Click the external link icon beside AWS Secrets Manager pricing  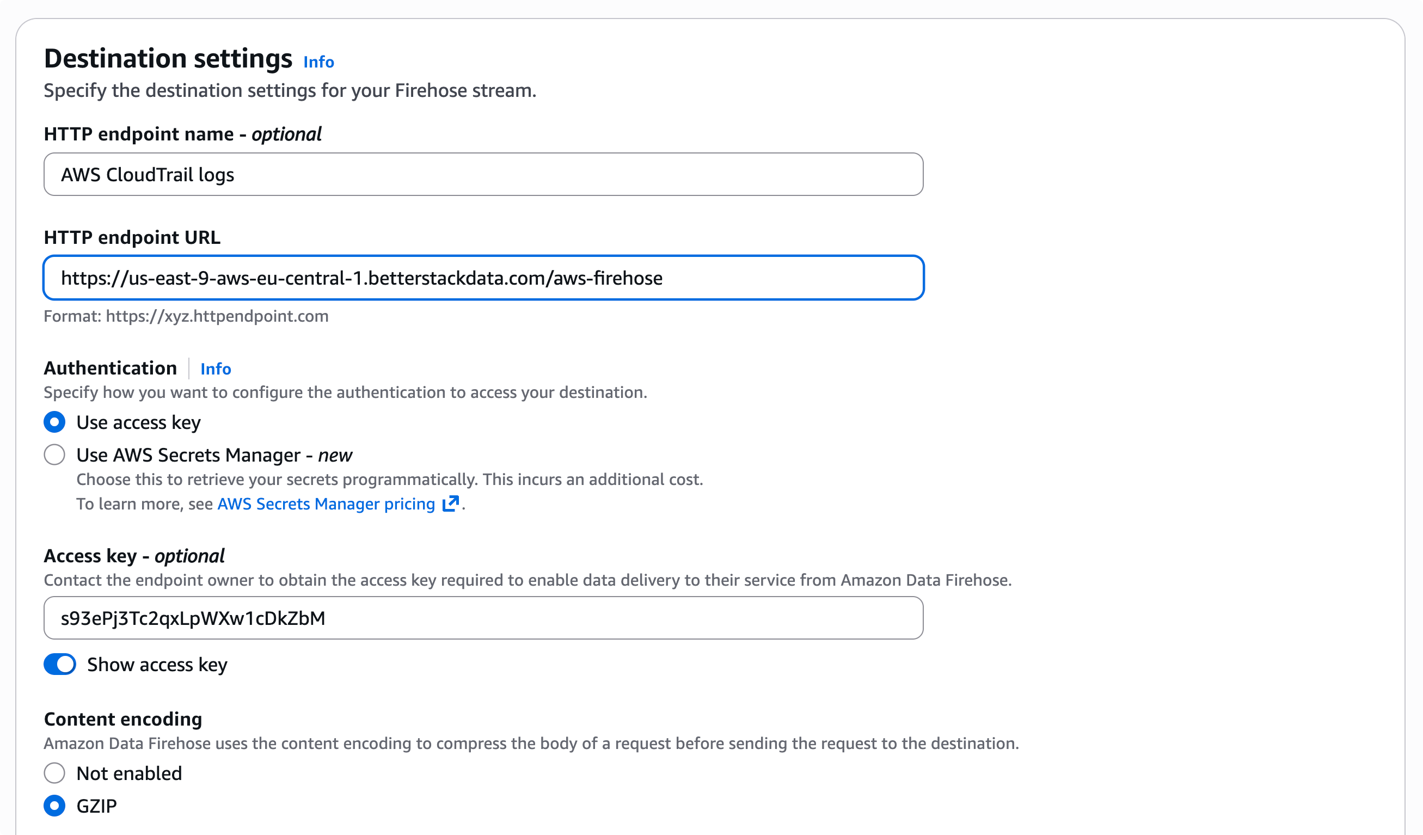click(x=450, y=504)
